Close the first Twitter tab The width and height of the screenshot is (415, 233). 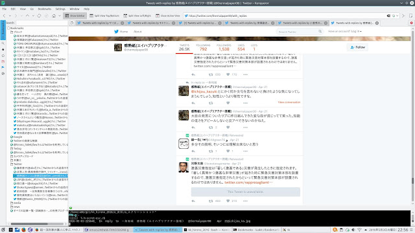click(x=123, y=23)
